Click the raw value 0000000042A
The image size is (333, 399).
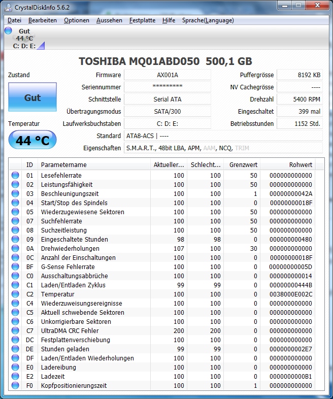pos(291,193)
